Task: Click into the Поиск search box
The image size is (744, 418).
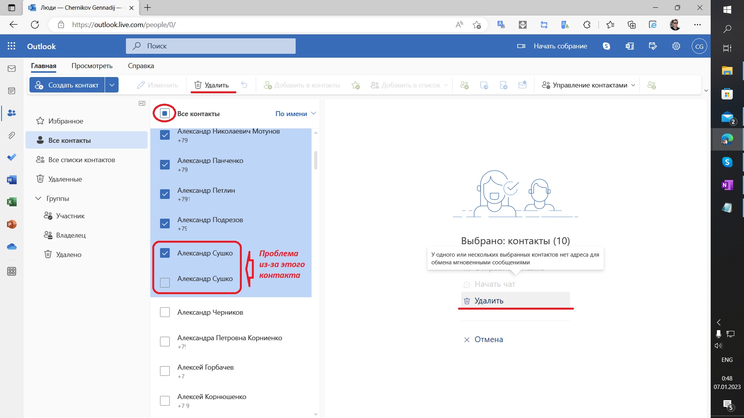Action: click(x=211, y=46)
